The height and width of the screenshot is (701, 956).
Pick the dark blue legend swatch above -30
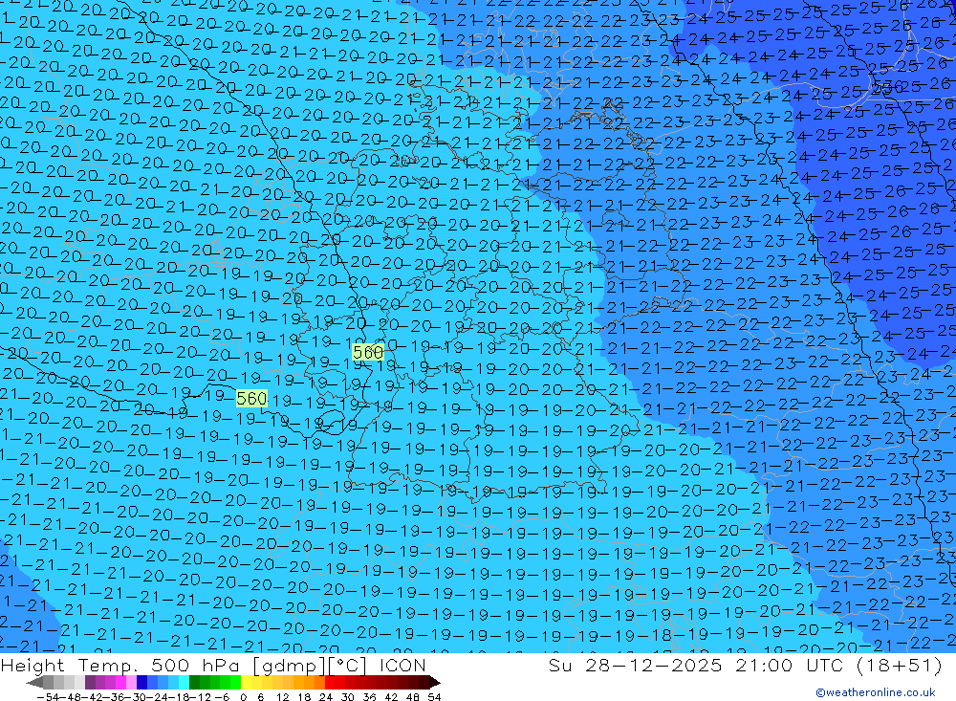pos(142,682)
